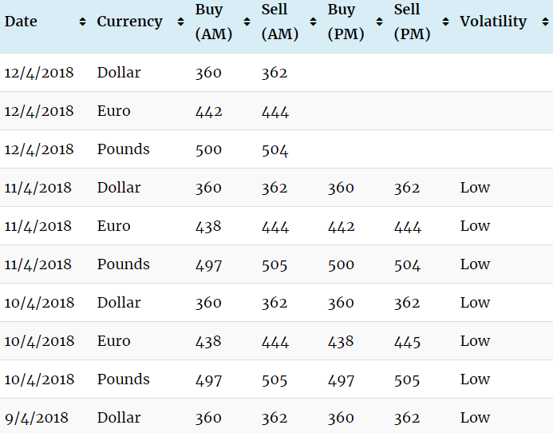The width and height of the screenshot is (553, 433).
Task: Click the 11/4/2018 Euro Buy (AM) value 438
Action: (x=208, y=226)
